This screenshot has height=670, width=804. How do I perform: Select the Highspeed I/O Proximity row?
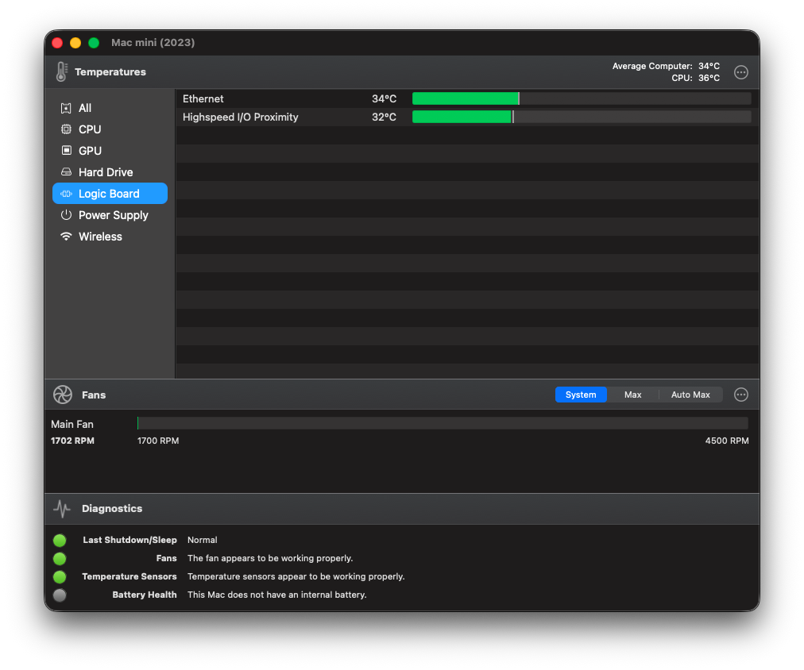tap(467, 117)
